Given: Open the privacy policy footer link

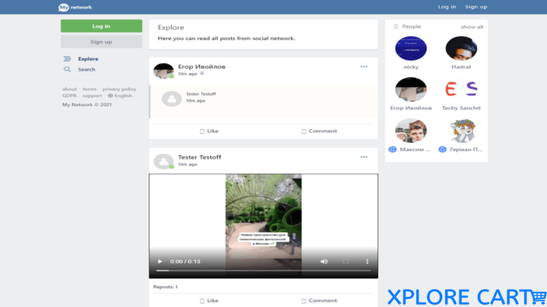Looking at the screenshot, I should tap(119, 89).
